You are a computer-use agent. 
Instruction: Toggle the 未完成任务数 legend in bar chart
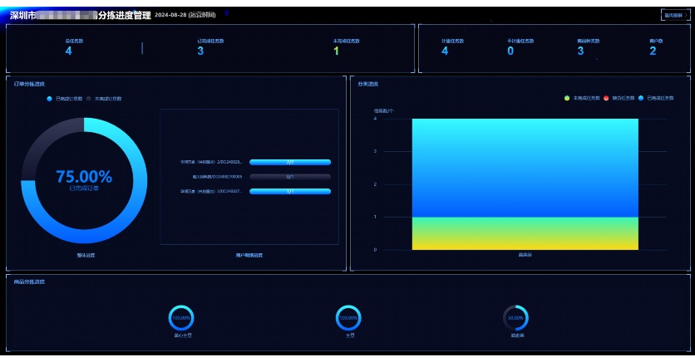click(x=586, y=98)
